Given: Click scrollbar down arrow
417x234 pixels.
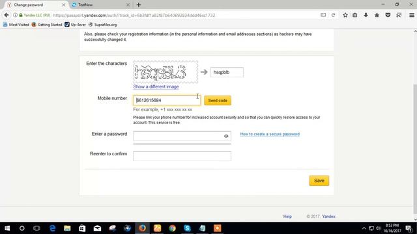Looking at the screenshot, I should pyautogui.click(x=415, y=220).
